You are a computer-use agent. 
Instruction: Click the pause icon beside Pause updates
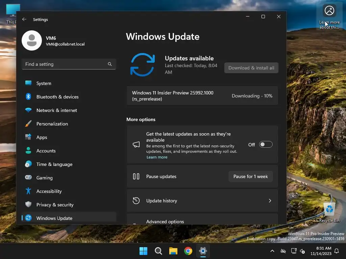[x=136, y=176]
